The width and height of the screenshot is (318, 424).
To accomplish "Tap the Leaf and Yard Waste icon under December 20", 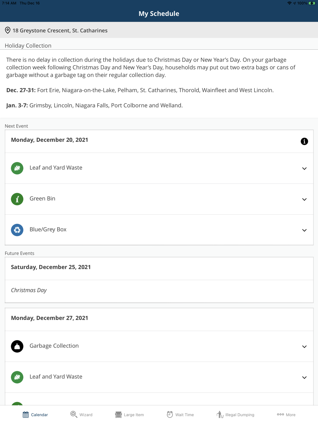I will pyautogui.click(x=17, y=168).
